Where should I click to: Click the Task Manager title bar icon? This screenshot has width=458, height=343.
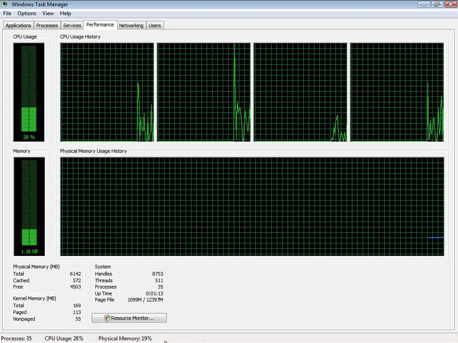[x=5, y=4]
